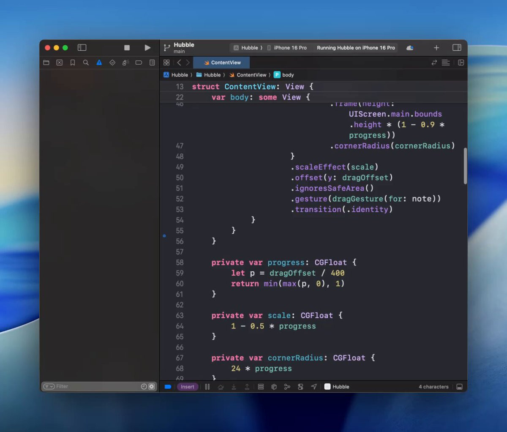Toggle the debug area panel
Image resolution: width=507 pixels, height=432 pixels.
click(x=459, y=387)
